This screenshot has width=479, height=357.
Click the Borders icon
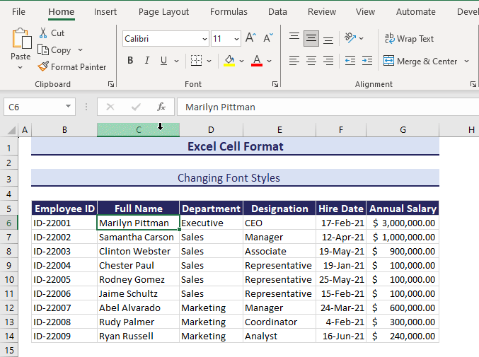click(197, 61)
